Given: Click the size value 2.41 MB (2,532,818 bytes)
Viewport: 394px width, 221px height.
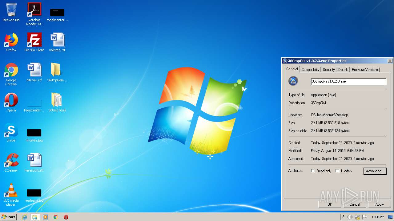Looking at the screenshot, I should 330,123.
